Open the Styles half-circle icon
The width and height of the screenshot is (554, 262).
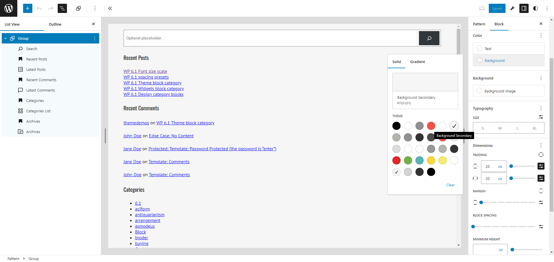[536, 8]
